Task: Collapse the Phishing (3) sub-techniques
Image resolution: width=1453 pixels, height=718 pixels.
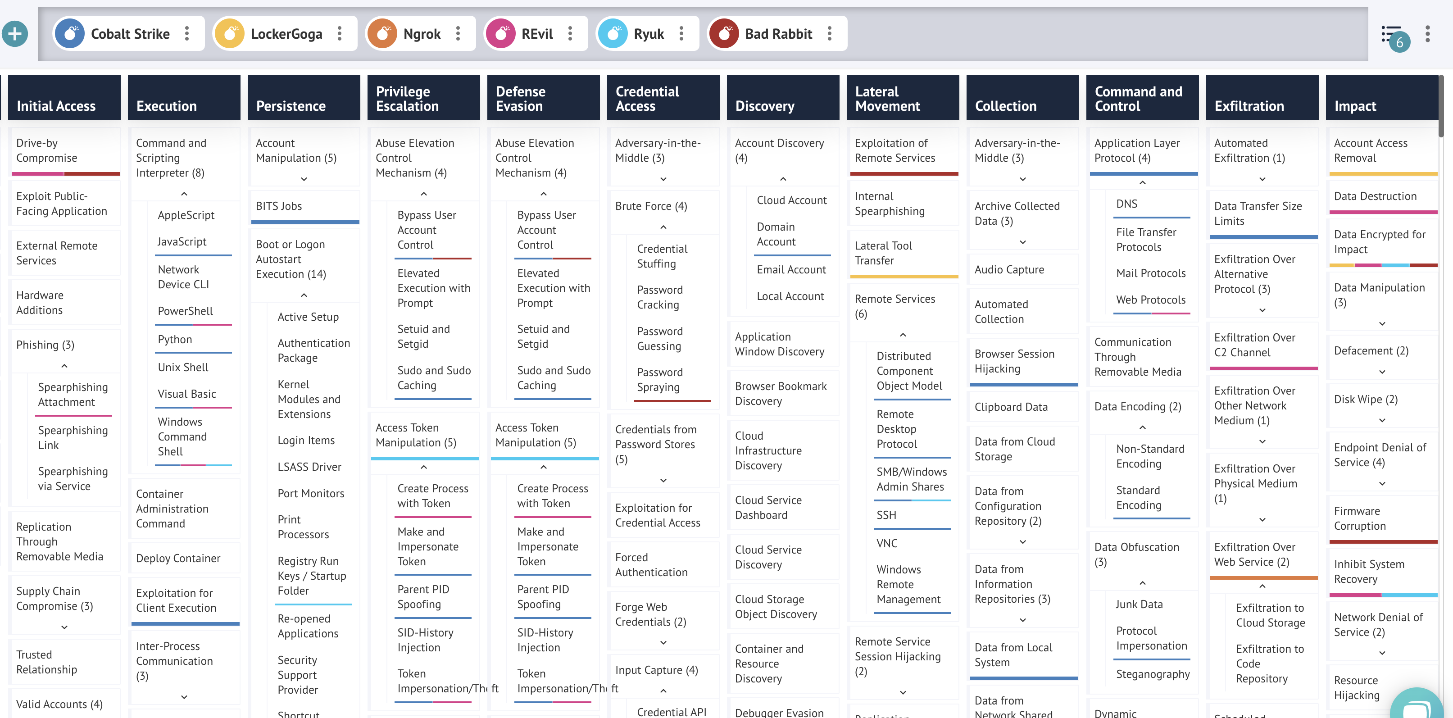Action: pyautogui.click(x=64, y=366)
